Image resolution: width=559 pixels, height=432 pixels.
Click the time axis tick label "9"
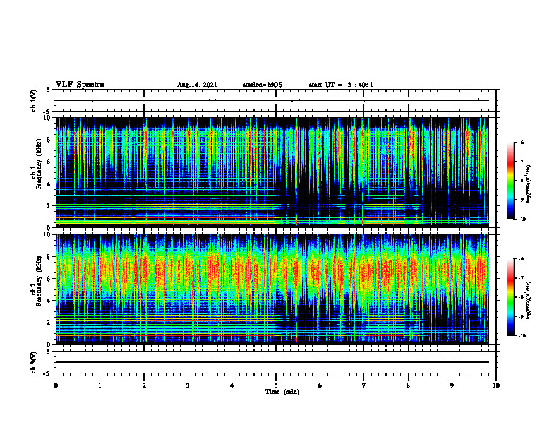[x=452, y=385]
